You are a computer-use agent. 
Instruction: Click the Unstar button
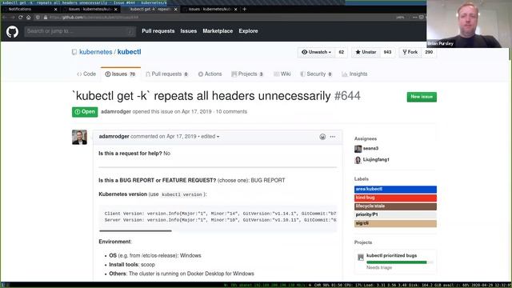point(366,52)
